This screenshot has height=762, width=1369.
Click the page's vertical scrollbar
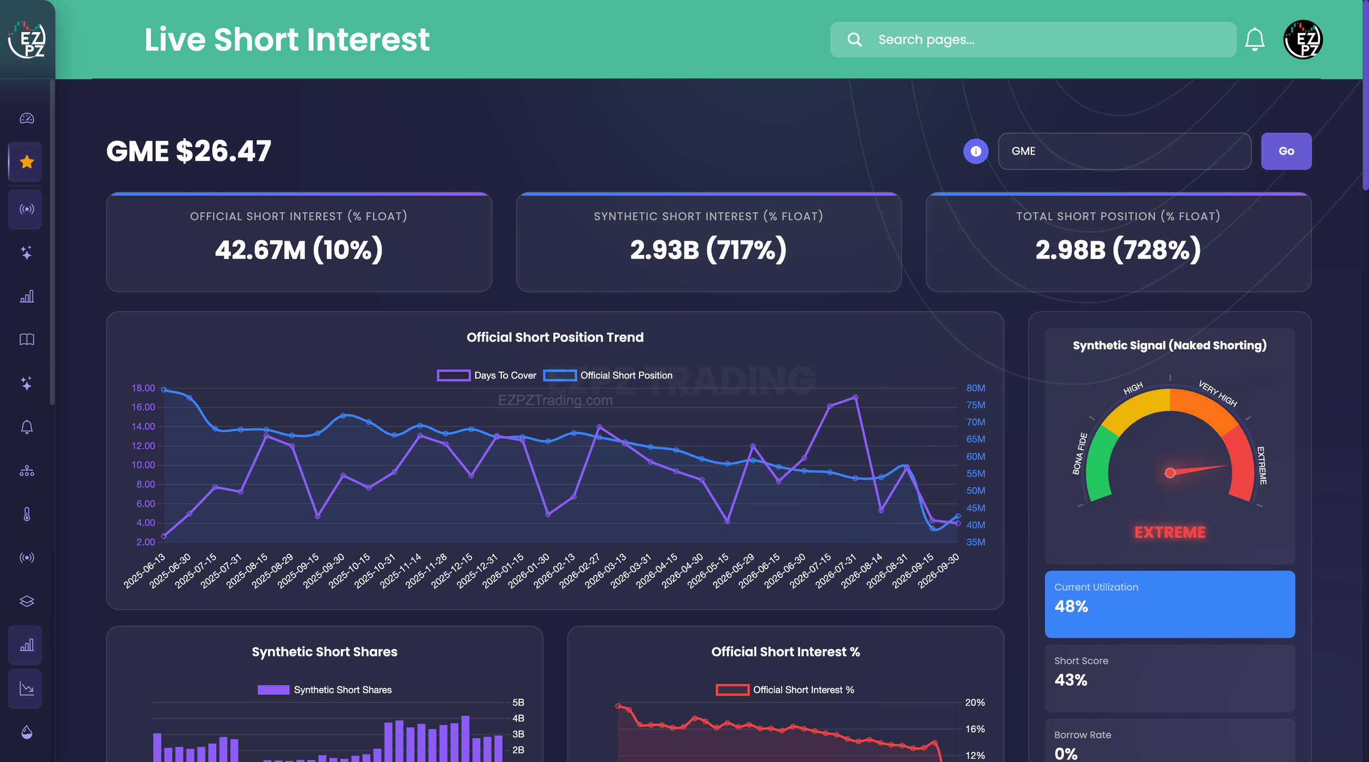[1366, 95]
